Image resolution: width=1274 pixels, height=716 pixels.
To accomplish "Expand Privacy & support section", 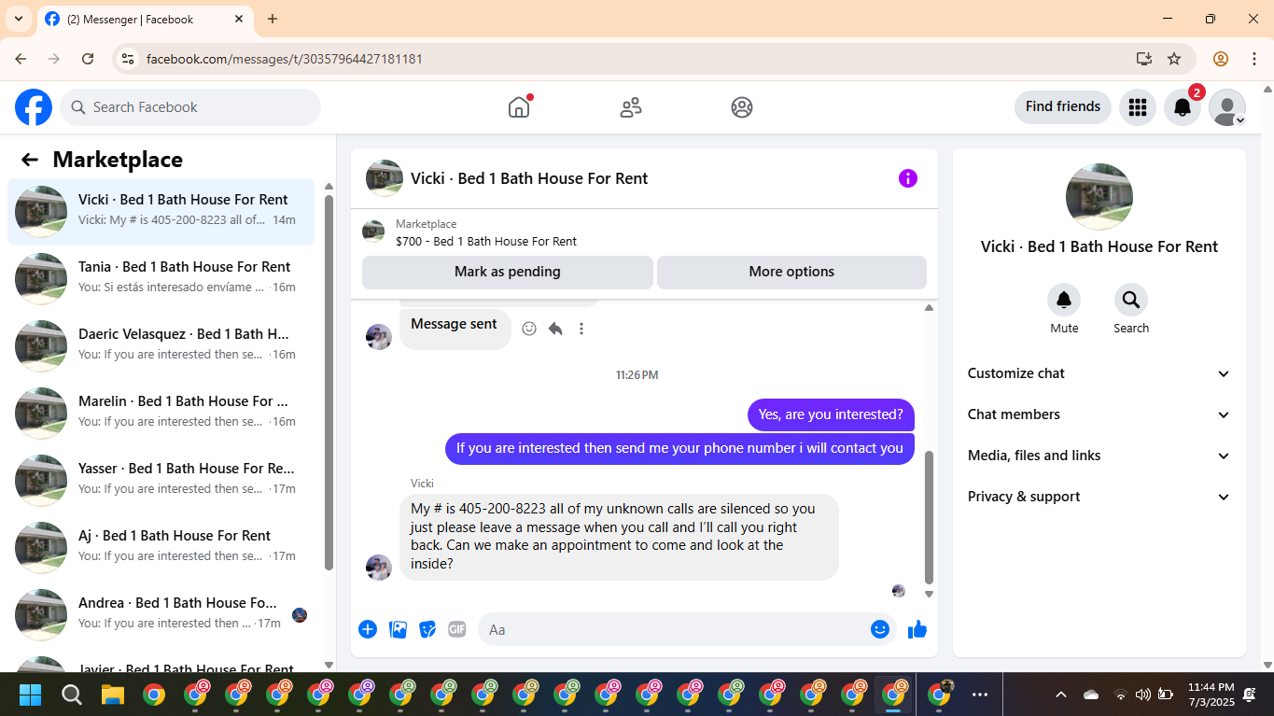I will click(1099, 497).
